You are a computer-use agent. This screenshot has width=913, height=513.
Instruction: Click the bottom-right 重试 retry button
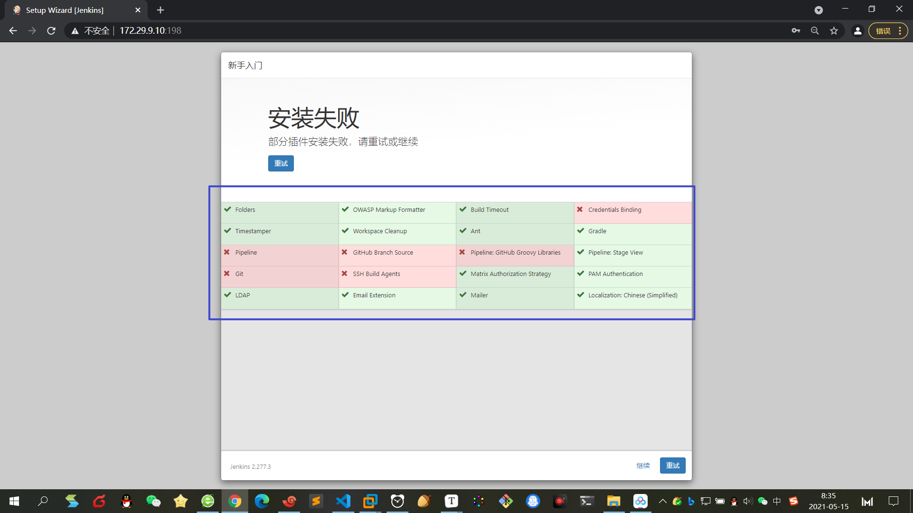pyautogui.click(x=672, y=465)
